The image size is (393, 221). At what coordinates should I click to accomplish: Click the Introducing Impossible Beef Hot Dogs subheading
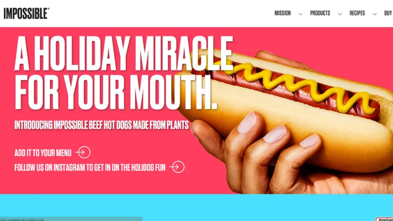(x=102, y=125)
